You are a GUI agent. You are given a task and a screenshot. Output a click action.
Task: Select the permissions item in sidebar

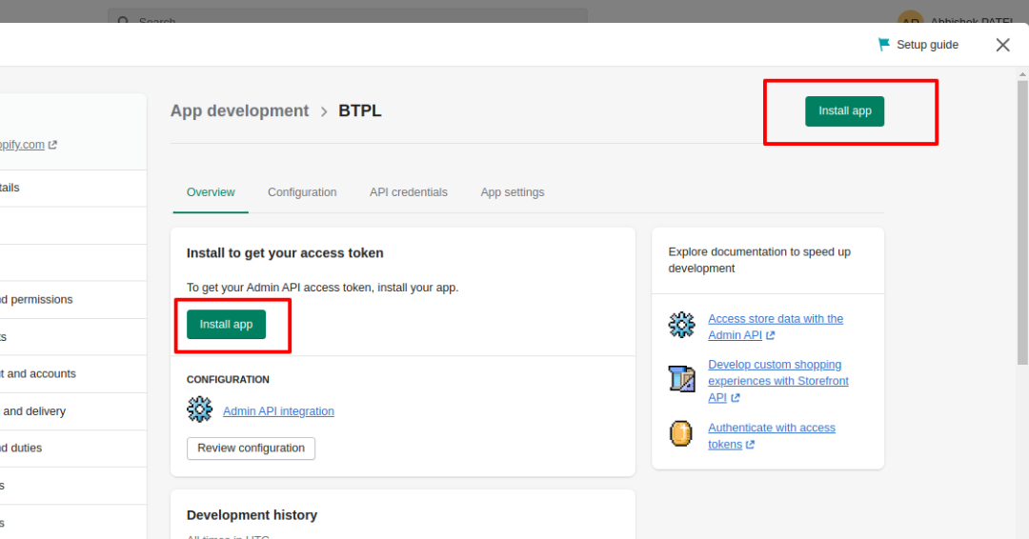72,300
